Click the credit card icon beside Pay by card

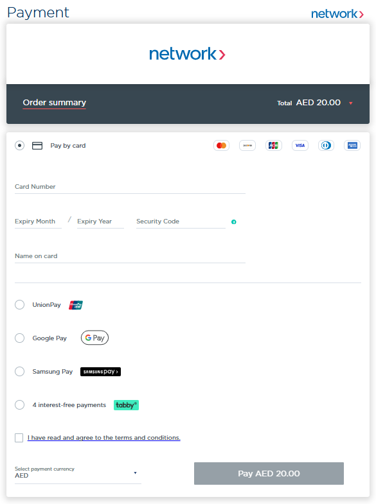tap(37, 146)
